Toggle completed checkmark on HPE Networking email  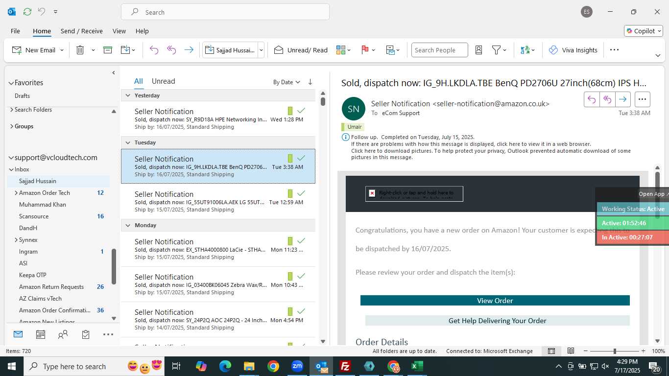click(x=301, y=111)
